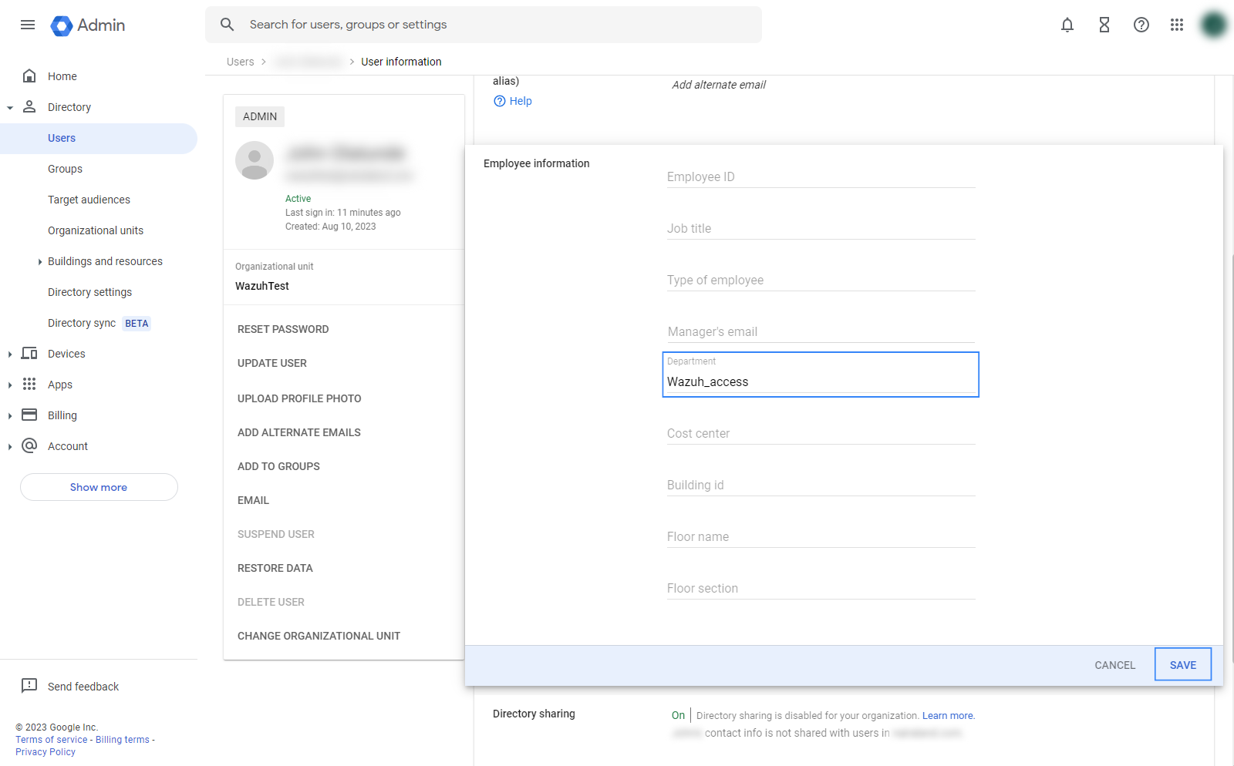Click the account avatar in top bar
Image resolution: width=1234 pixels, height=766 pixels.
(1214, 25)
